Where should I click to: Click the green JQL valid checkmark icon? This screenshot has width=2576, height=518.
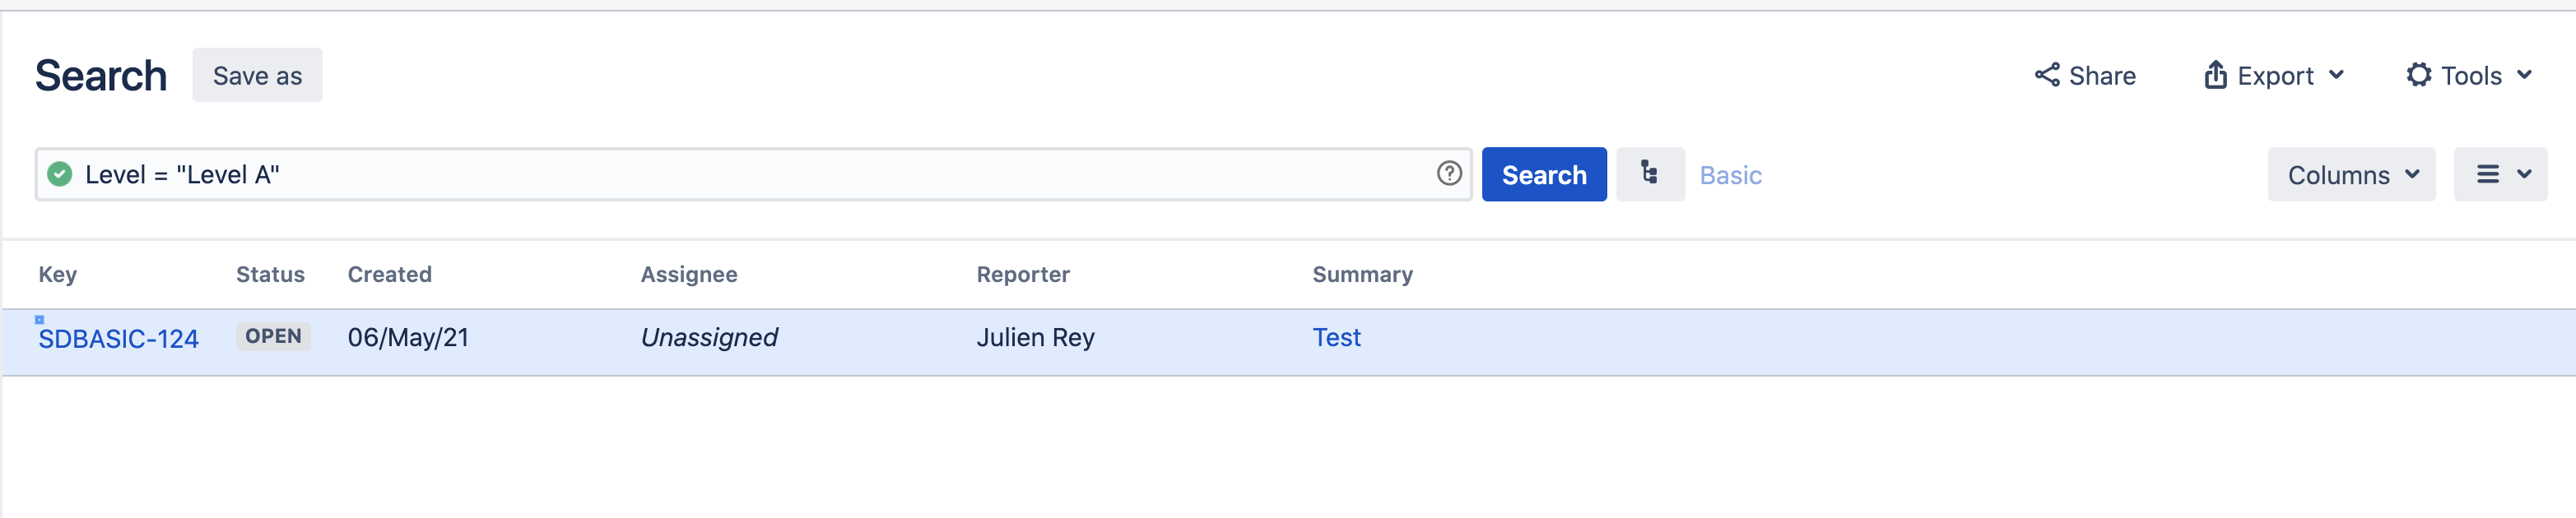coord(60,174)
